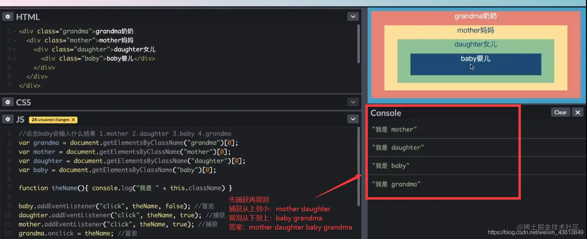This screenshot has height=239, width=587.
Task: Open CSS editor settings gear
Action: tap(8, 102)
